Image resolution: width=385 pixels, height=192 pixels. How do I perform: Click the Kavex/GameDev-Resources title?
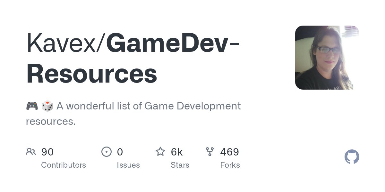pos(133,58)
